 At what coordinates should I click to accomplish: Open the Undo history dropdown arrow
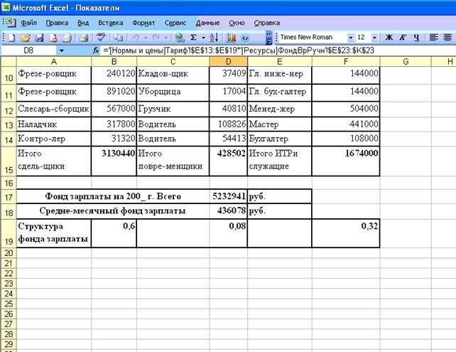(146, 38)
